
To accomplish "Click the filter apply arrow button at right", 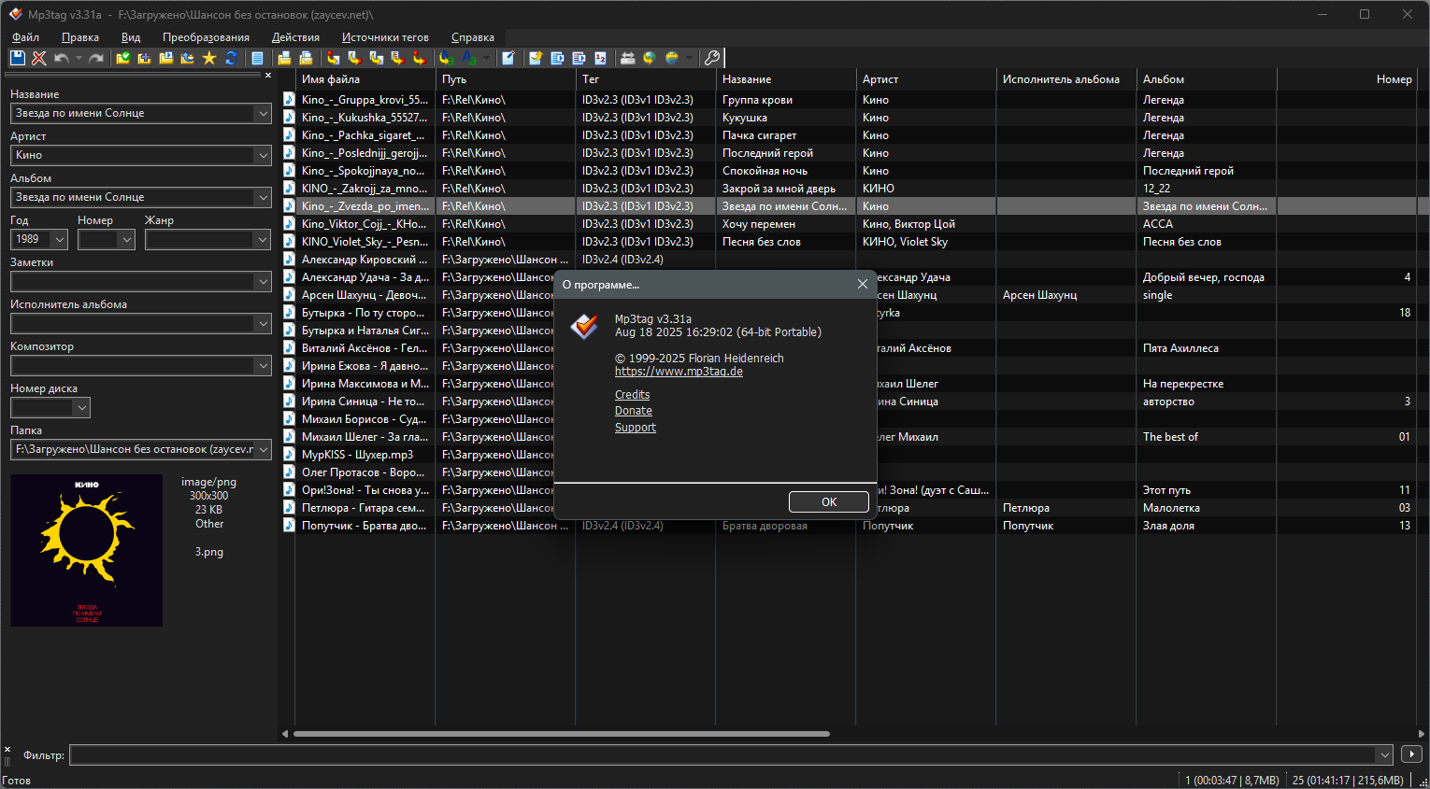I will click(1411, 754).
